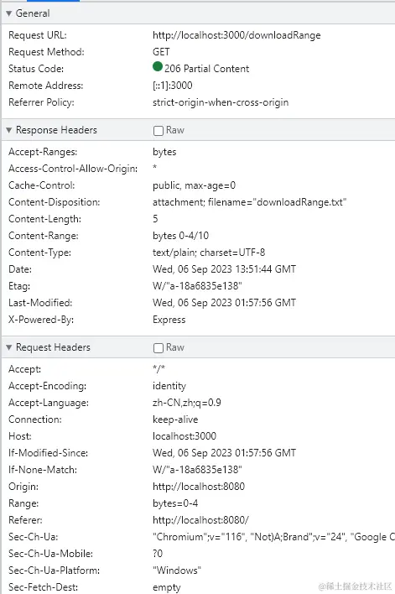Enable Raw checkbox for Response Headers

click(x=159, y=130)
